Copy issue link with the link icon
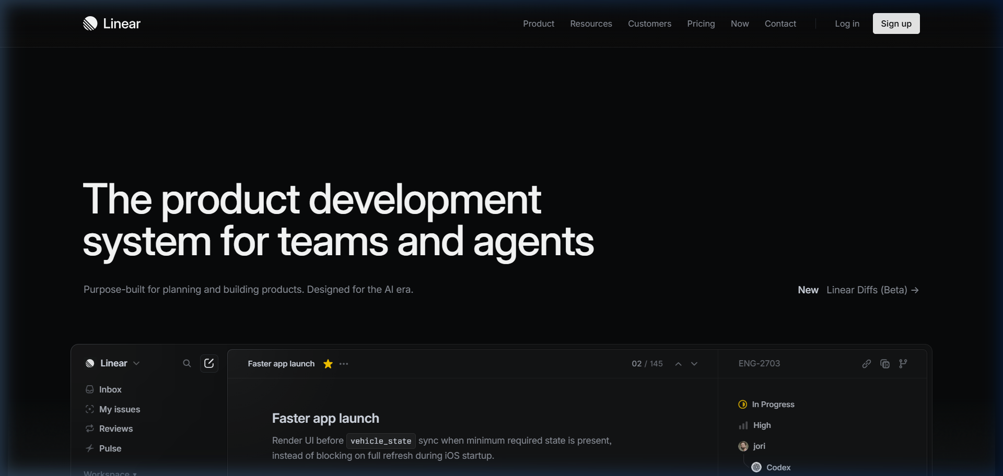Image resolution: width=1003 pixels, height=476 pixels. pyautogui.click(x=867, y=364)
